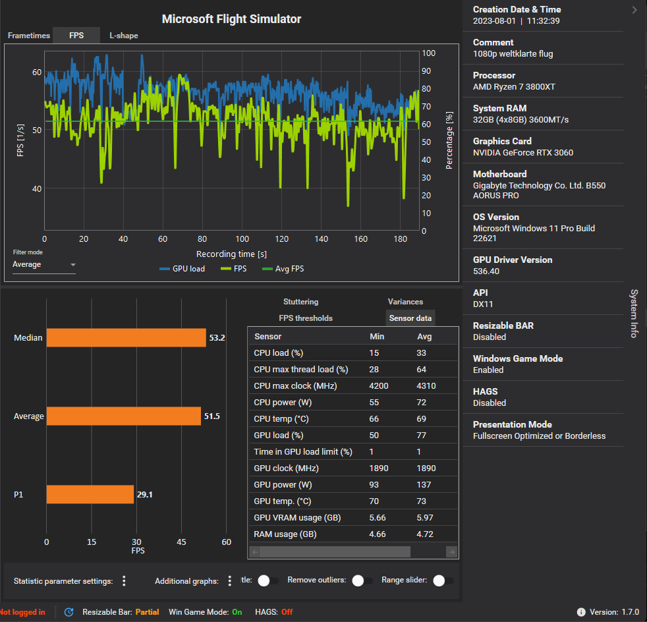Click sensor table scroll left arrow

pos(255,552)
